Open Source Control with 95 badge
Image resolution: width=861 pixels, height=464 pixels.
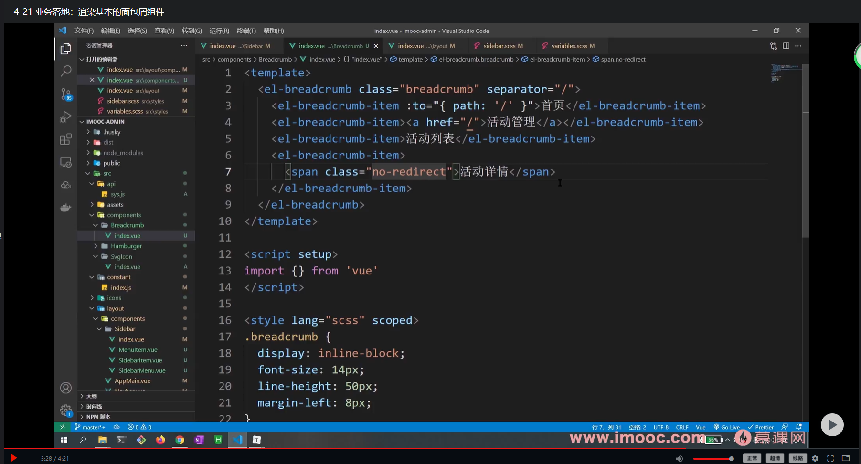click(x=66, y=94)
